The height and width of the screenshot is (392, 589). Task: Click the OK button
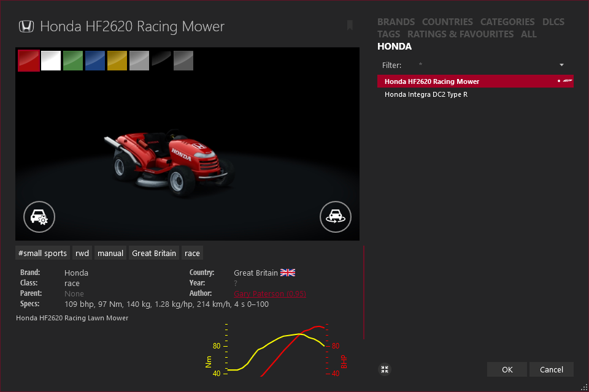[x=507, y=369]
